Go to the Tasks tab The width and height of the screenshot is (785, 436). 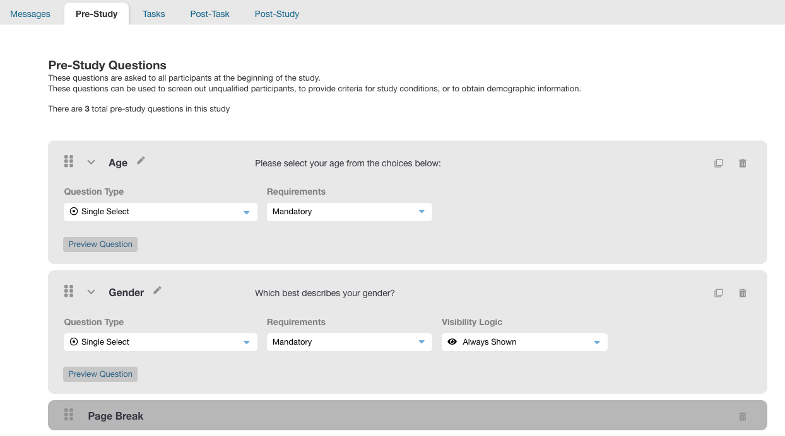[154, 14]
